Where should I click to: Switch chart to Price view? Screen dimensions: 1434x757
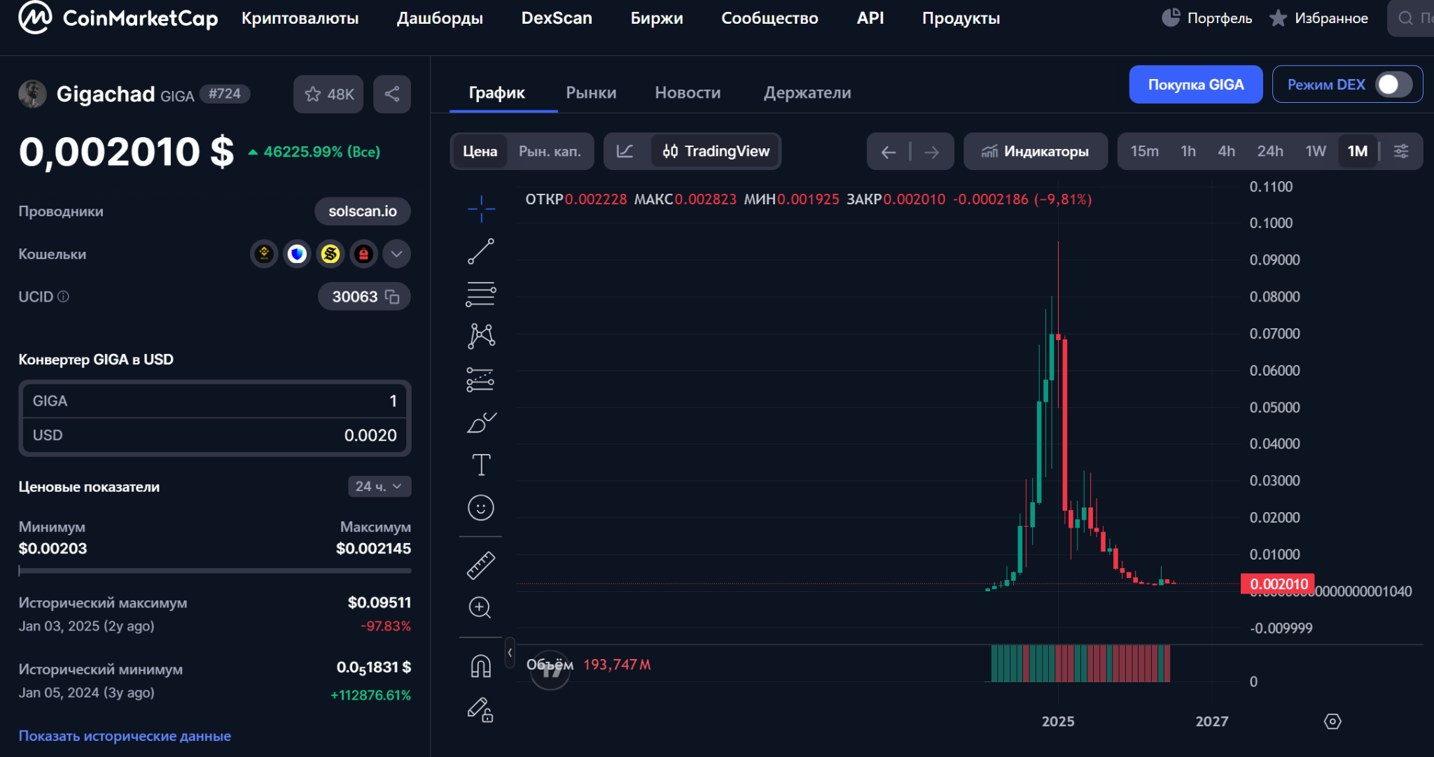point(480,151)
